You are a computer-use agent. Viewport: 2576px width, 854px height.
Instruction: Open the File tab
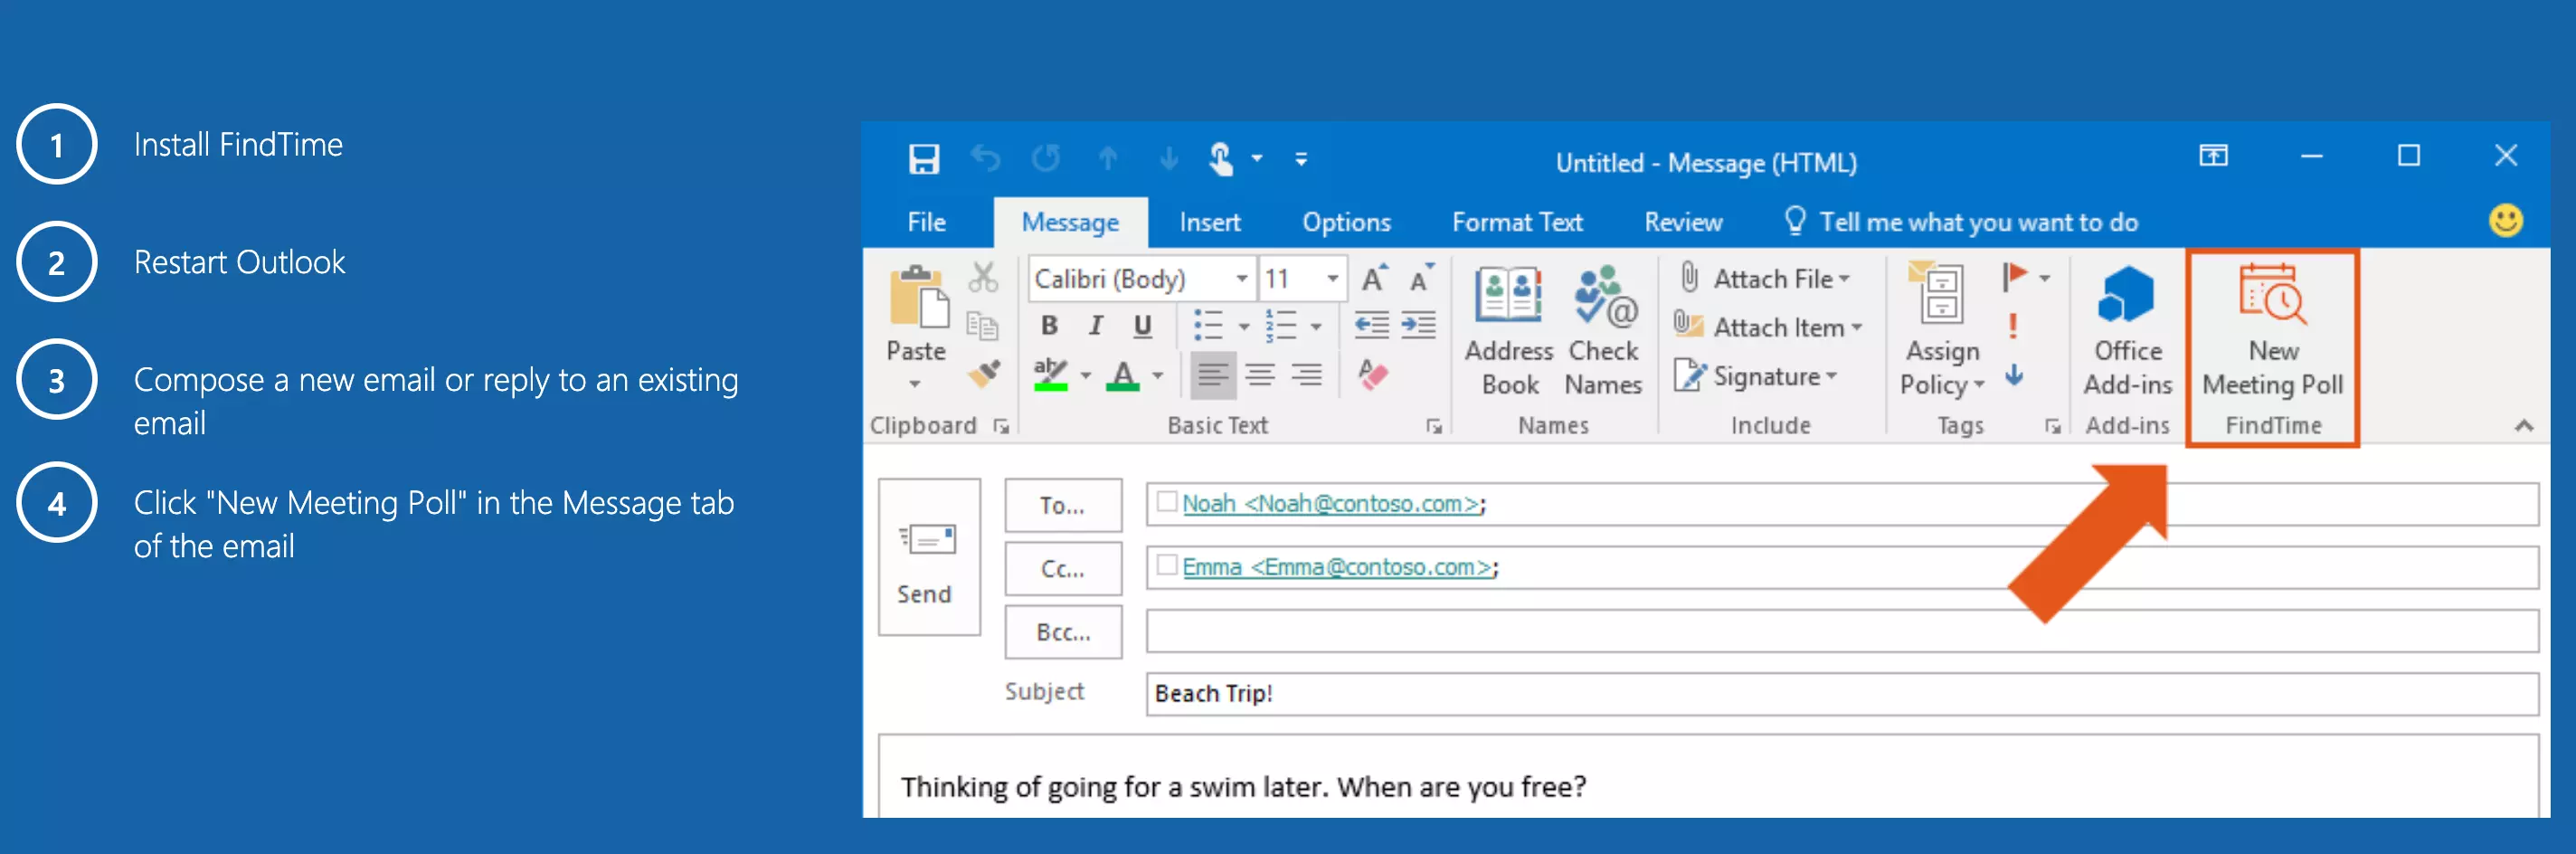point(926,222)
